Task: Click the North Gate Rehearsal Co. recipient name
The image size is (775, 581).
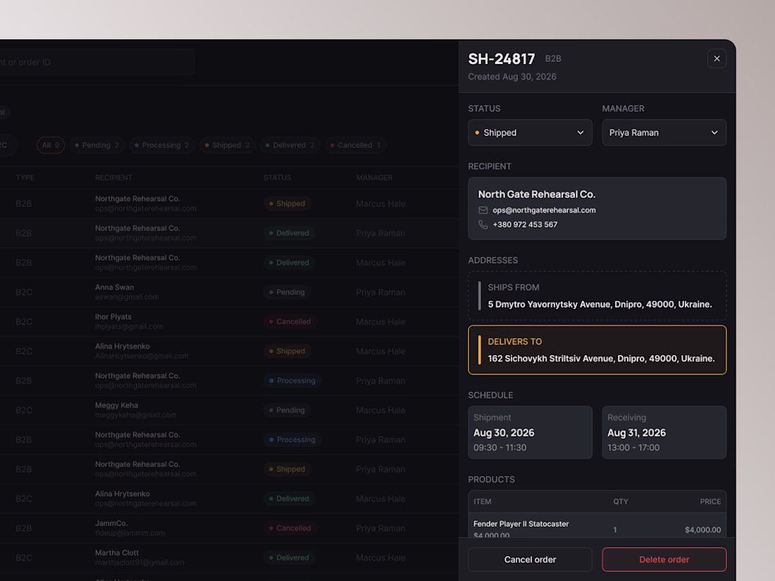Action: [537, 194]
